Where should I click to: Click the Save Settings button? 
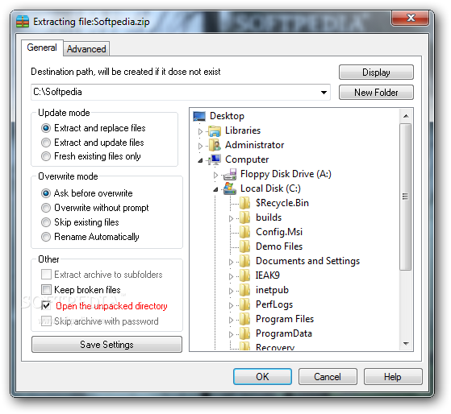click(x=106, y=345)
